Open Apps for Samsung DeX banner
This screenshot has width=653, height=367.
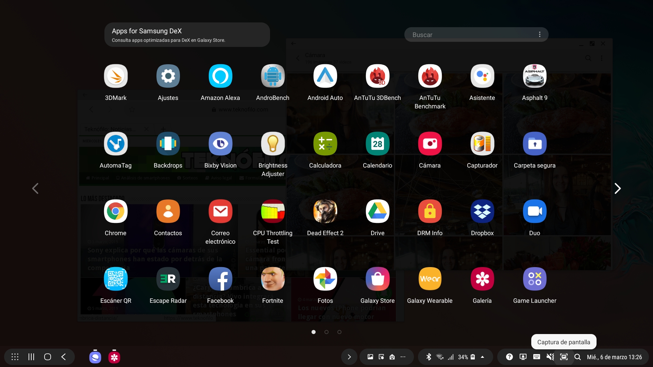point(187,35)
